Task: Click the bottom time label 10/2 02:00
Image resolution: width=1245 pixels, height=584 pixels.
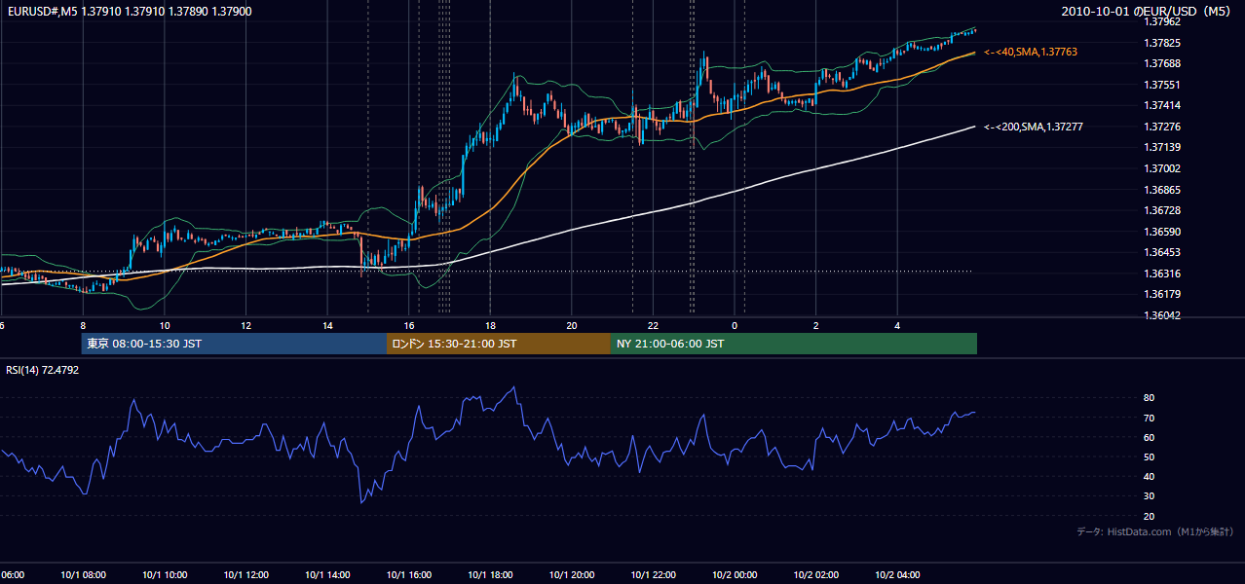Action: pos(815,575)
